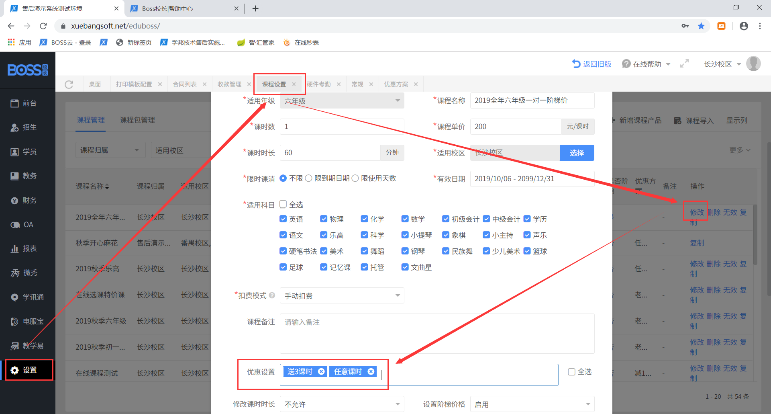Image resolution: width=771 pixels, height=414 pixels.
Task: Click the 显示列 button
Action: tap(737, 120)
